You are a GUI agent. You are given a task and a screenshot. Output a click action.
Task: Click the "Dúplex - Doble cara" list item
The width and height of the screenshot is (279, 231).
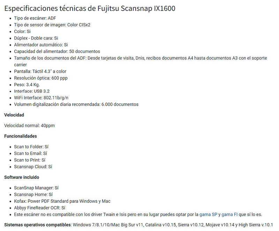tap(36, 38)
